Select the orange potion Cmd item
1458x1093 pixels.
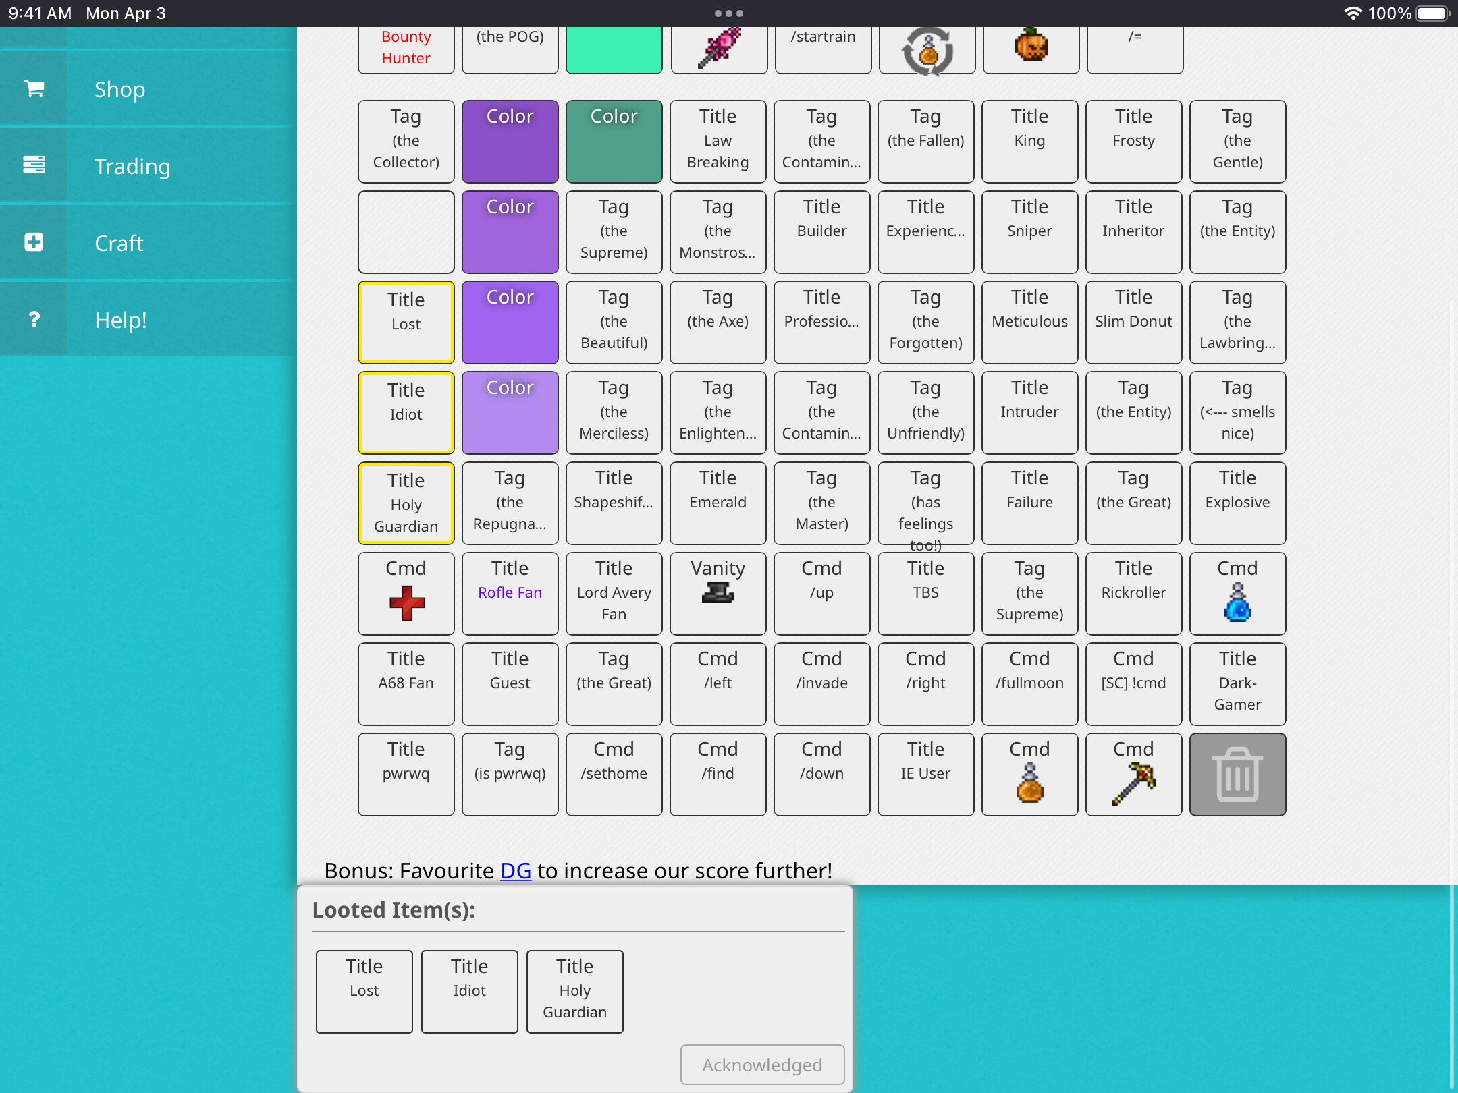(x=1029, y=774)
